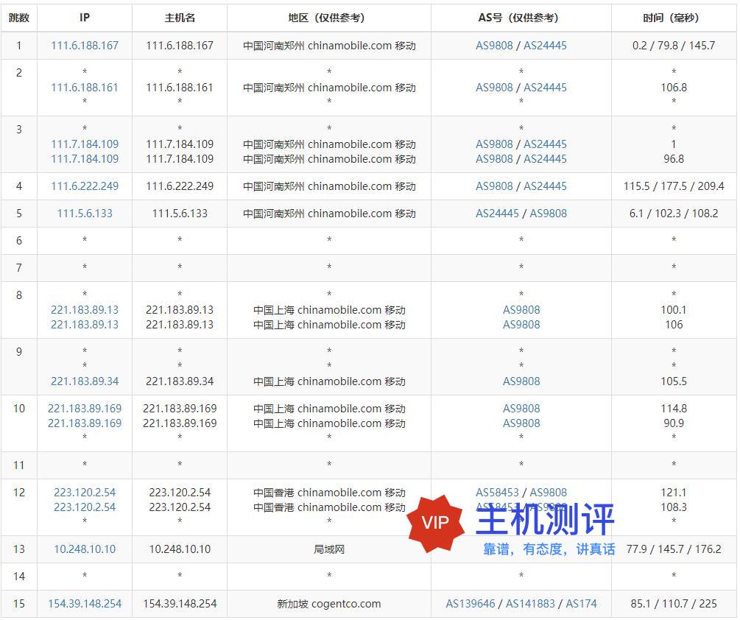Open the 111.6.188.167 IP link in hop 1

tap(85, 46)
